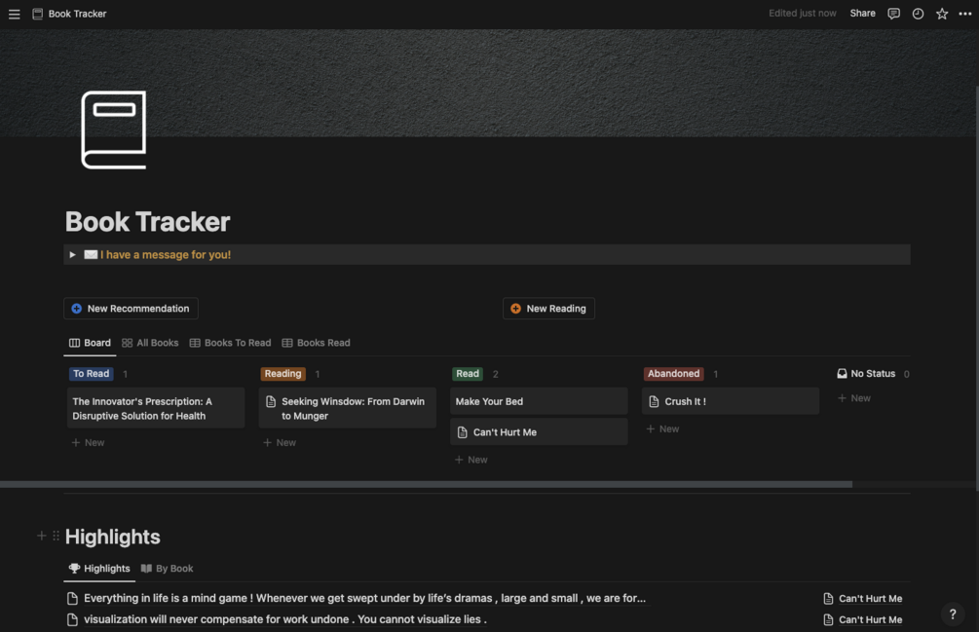979x632 pixels.
Task: Click the board's horizontal scrollbar
Action: pyautogui.click(x=426, y=484)
